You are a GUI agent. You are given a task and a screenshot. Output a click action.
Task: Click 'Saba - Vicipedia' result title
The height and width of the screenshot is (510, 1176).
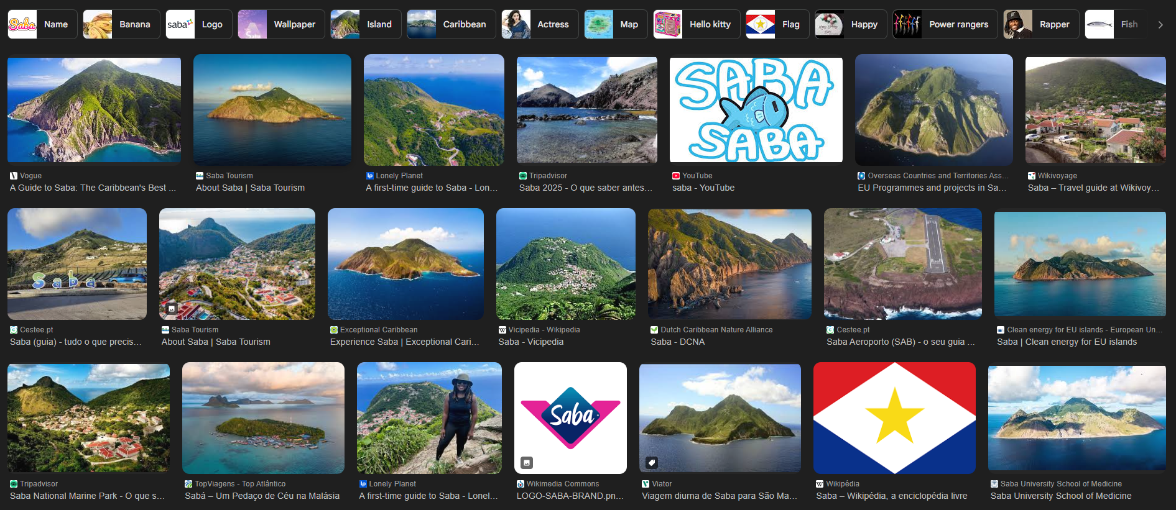[x=531, y=342]
